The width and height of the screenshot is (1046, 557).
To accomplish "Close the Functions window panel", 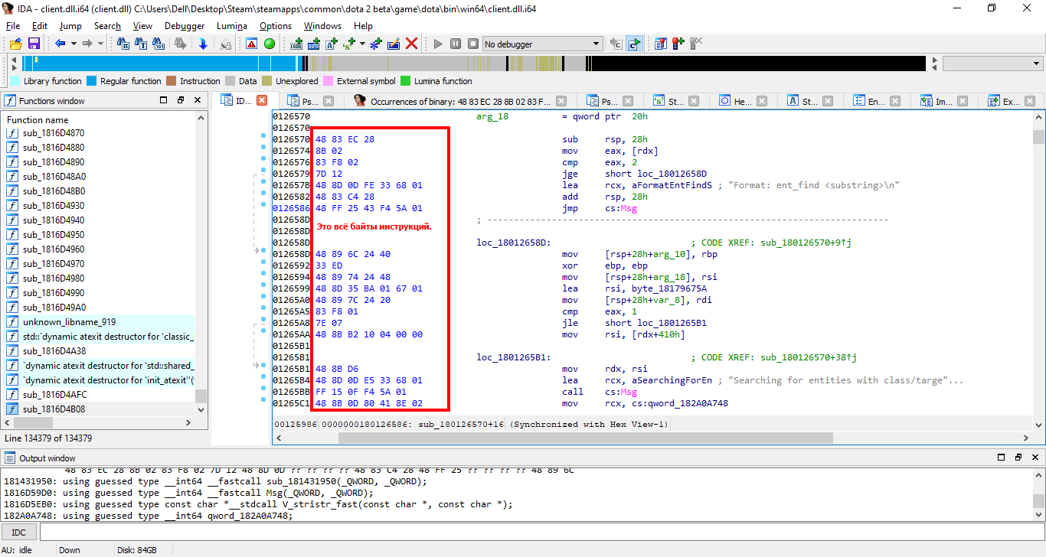I will click(x=198, y=100).
